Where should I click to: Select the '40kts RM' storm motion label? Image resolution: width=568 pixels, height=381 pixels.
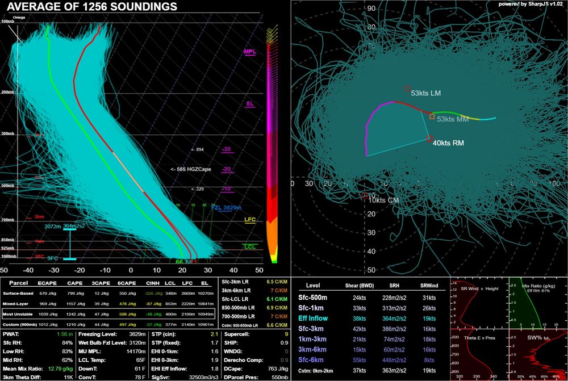point(448,143)
